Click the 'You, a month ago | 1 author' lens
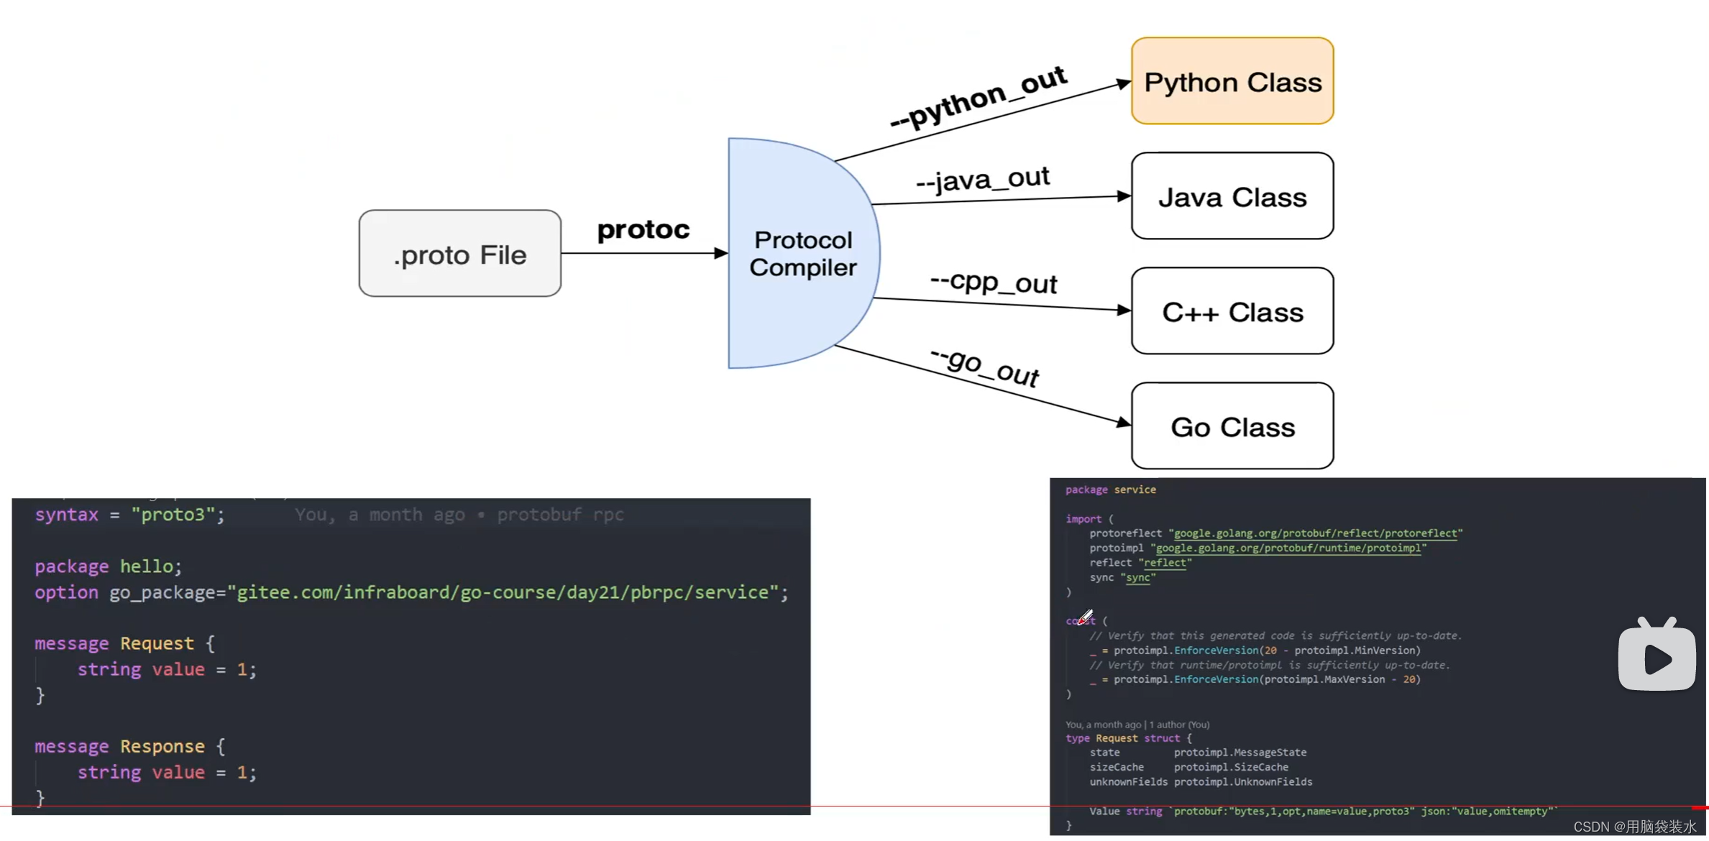The width and height of the screenshot is (1709, 841). pos(1137,725)
